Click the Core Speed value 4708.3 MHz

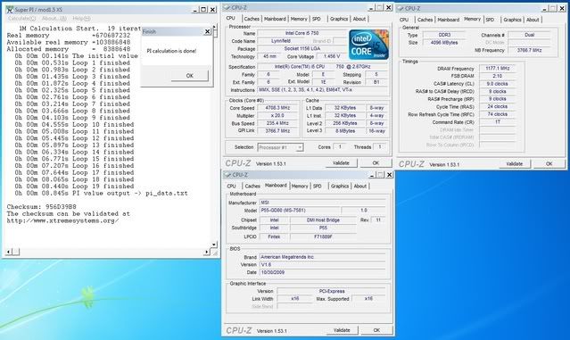[277, 108]
